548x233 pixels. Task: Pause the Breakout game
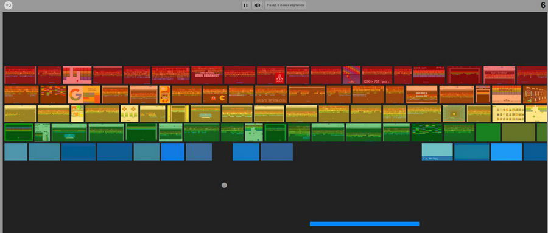point(245,5)
